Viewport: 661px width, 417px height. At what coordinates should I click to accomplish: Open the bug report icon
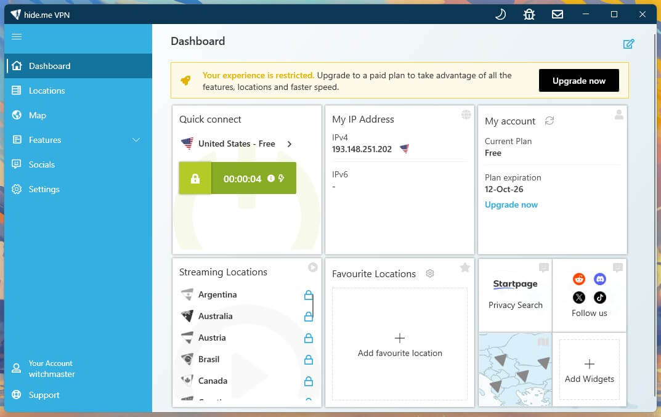point(529,14)
